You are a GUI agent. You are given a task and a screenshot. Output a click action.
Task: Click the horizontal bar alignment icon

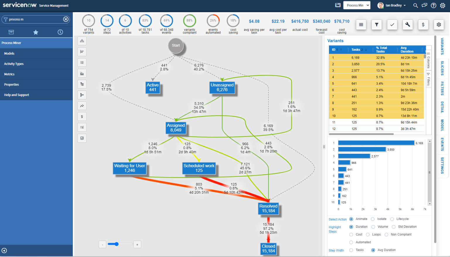click(x=82, y=52)
